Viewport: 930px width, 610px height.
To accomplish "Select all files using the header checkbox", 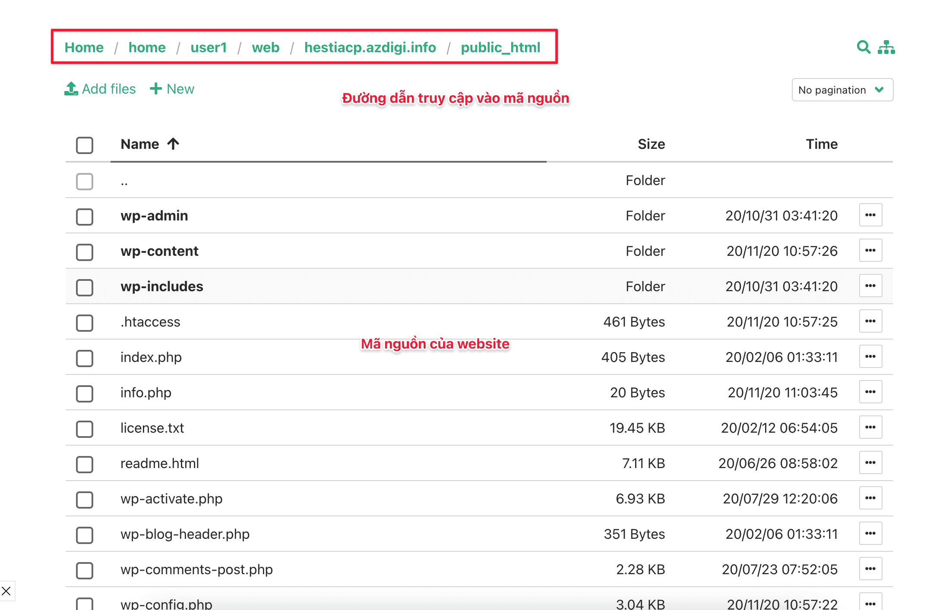I will tap(84, 145).
